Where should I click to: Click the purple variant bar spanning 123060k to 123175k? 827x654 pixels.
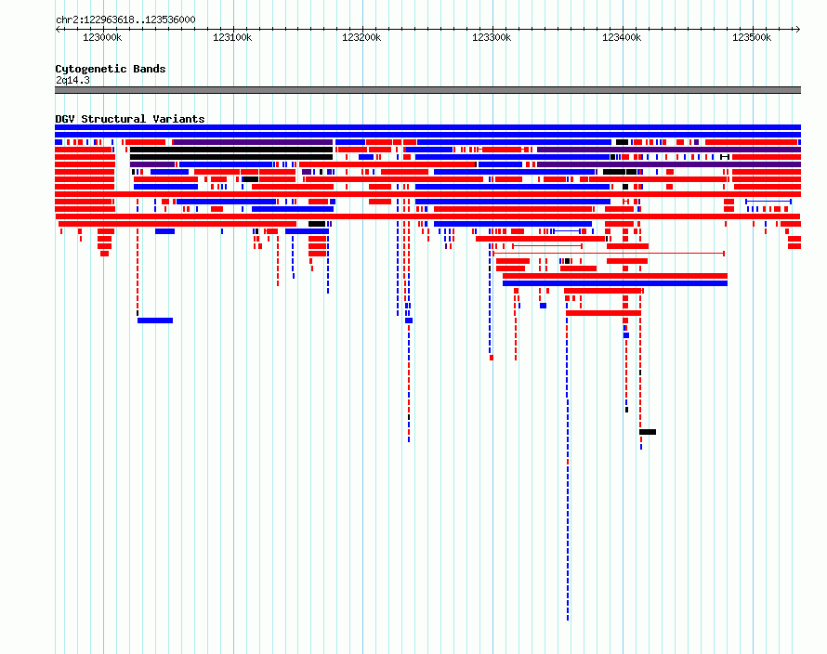point(253,142)
